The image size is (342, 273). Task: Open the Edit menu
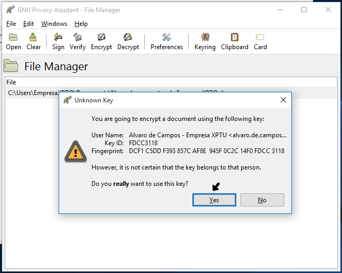click(29, 24)
